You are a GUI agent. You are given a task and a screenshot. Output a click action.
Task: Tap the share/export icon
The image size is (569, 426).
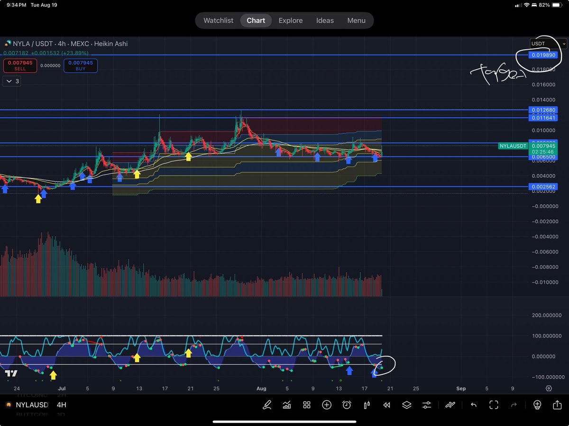click(x=557, y=405)
